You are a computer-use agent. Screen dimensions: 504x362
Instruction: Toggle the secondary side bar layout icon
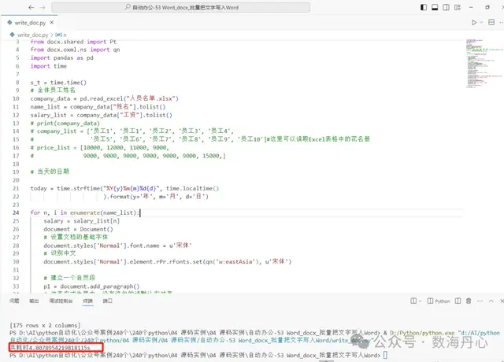[x=447, y=7]
